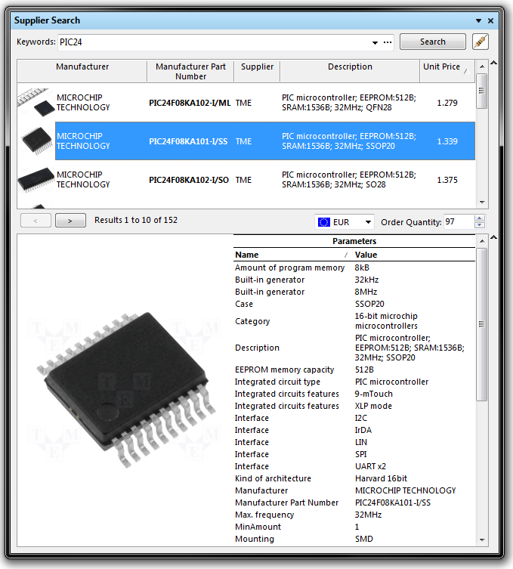
Task: Click the Integrated circuit type row
Action: [354, 382]
